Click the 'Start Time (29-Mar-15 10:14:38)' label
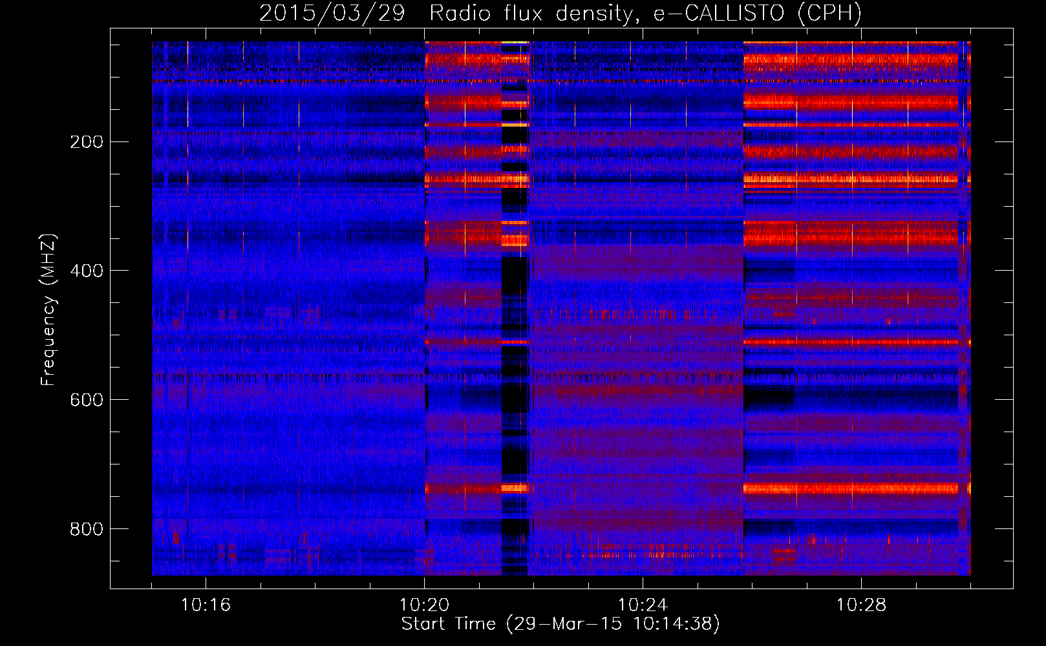Image resolution: width=1046 pixels, height=646 pixels. 560,624
